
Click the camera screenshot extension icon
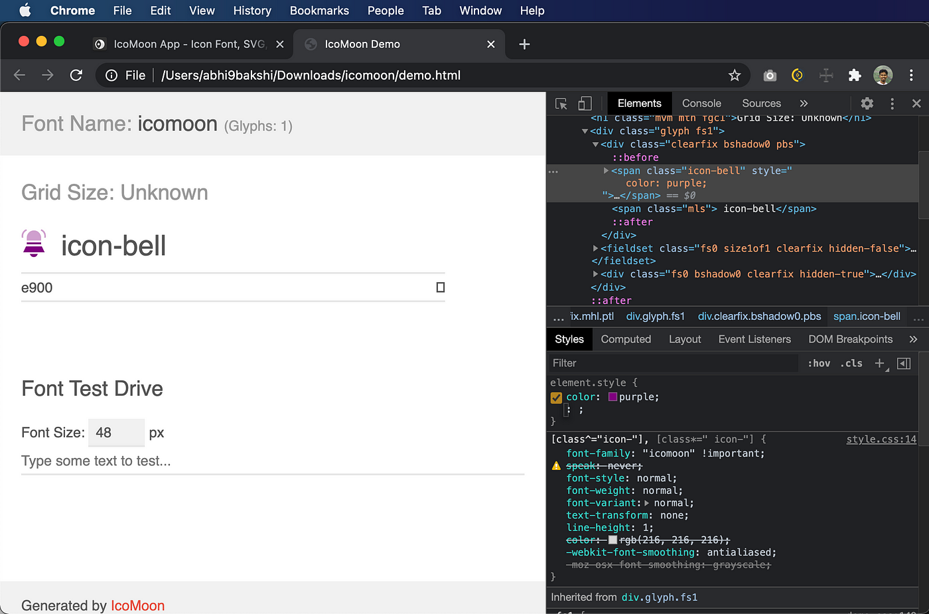770,76
